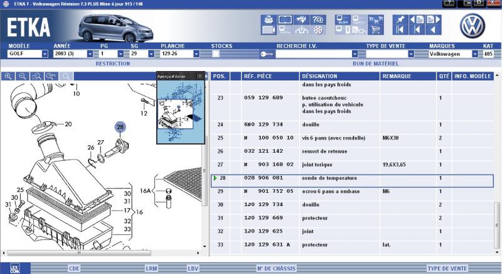Open the Marques Volkswagen dropdown
This screenshot has width=502, height=274.
[x=475, y=54]
